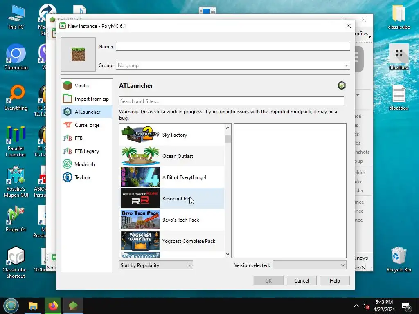Open Firefox from the taskbar

(x=53, y=306)
